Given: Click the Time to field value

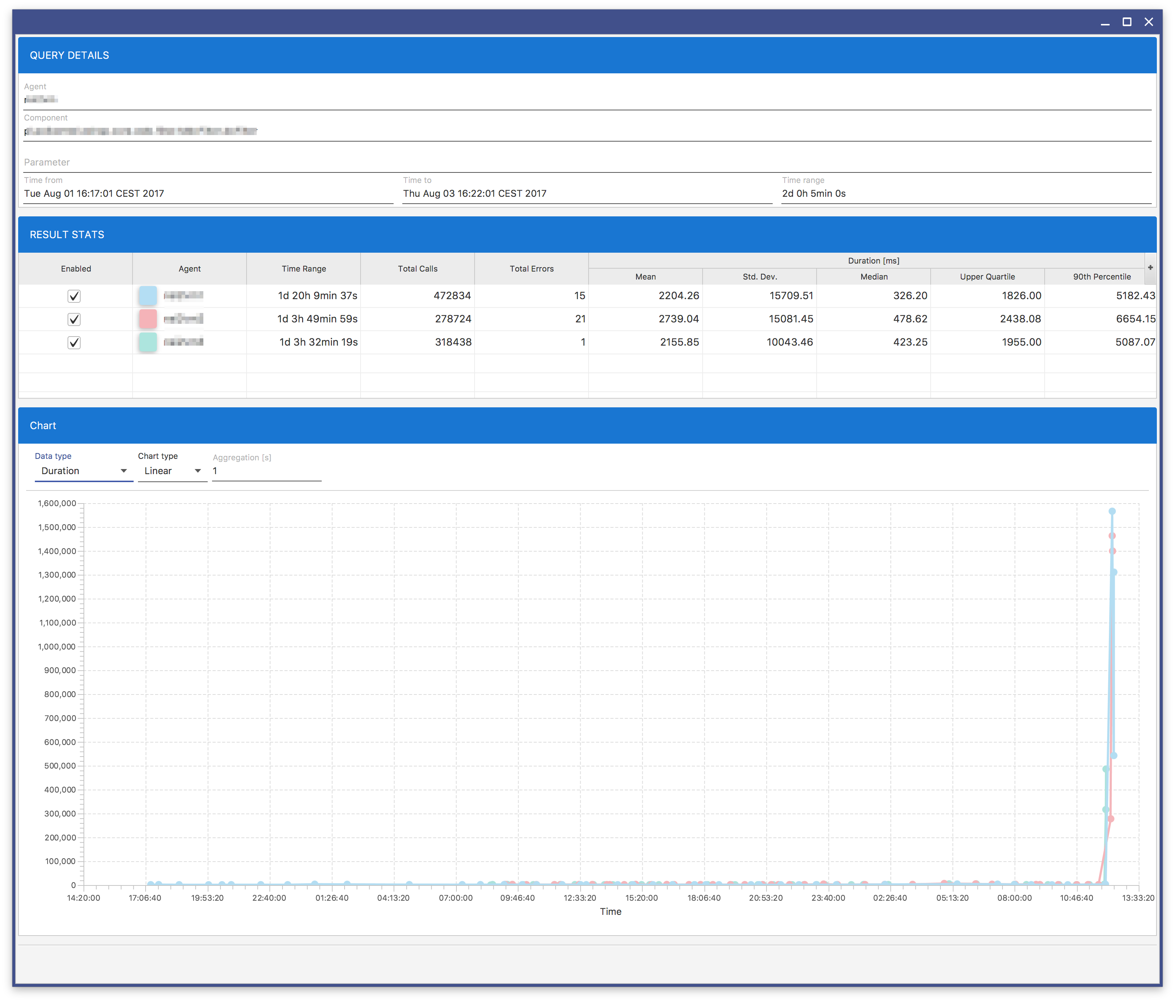Looking at the screenshot, I should coord(475,194).
